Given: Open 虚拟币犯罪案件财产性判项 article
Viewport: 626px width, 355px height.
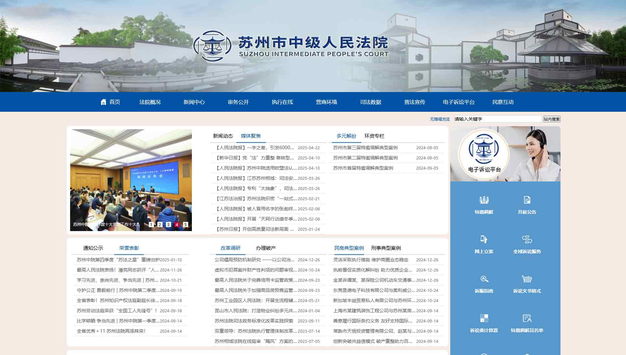Looking at the screenshot, I should (256, 270).
